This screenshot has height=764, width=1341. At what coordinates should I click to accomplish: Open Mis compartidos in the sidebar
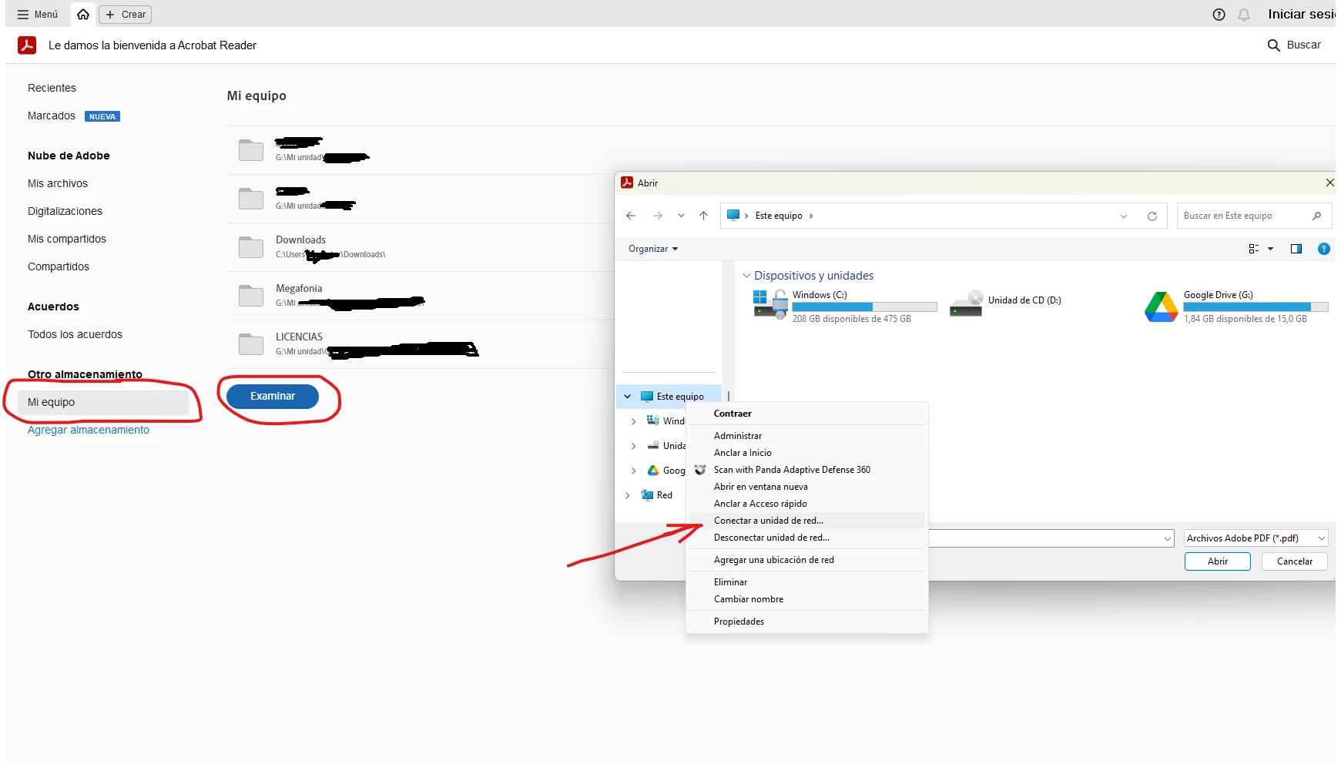pos(67,239)
